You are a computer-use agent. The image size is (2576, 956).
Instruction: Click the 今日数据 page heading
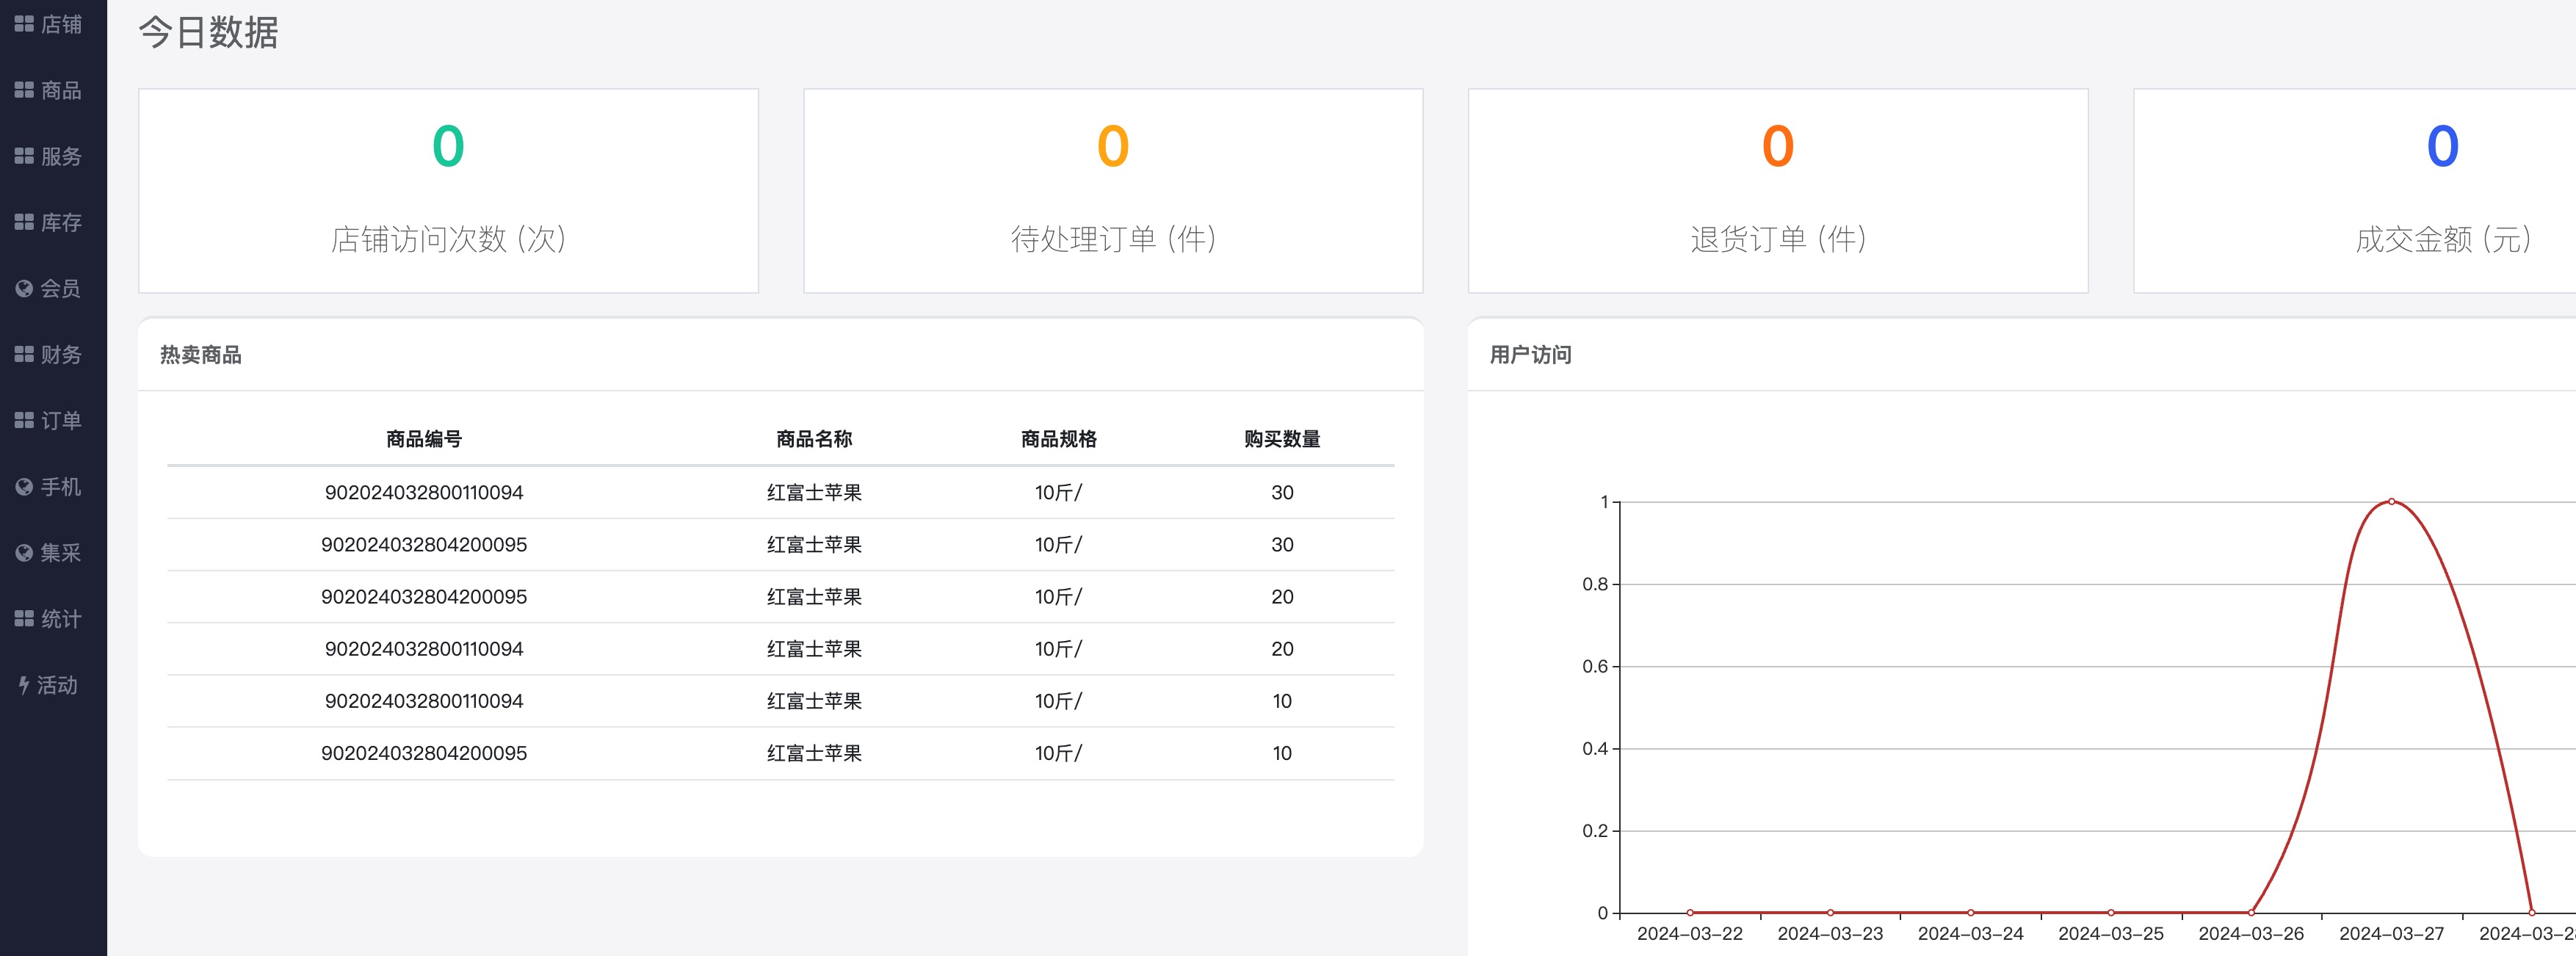(209, 32)
